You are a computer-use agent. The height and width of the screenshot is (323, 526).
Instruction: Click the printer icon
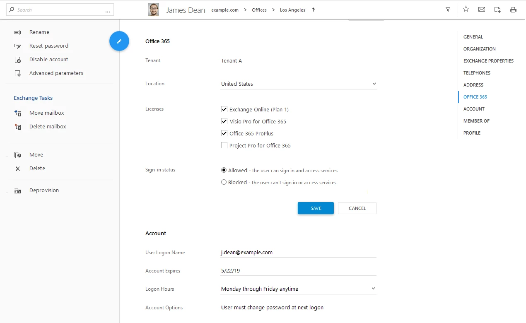[x=513, y=10]
